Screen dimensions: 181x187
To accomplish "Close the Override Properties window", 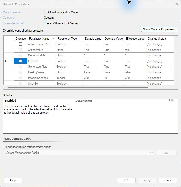I will [x=177, y=4].
